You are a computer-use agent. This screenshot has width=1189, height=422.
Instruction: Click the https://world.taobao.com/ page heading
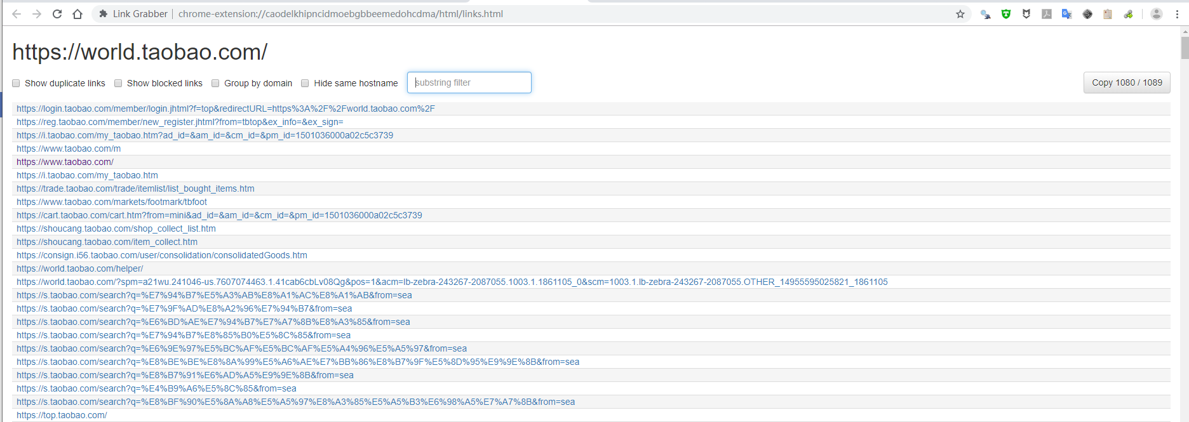coord(140,52)
